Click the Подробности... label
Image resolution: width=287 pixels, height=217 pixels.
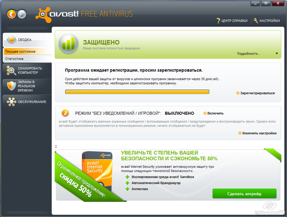[x=249, y=54]
